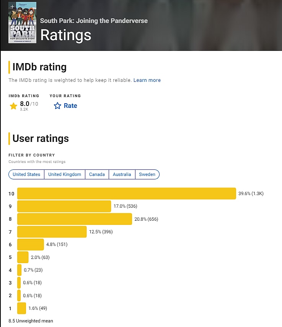The height and width of the screenshot is (327, 282).
Task: Open the South Park poster thumbnail
Action: tap(22, 27)
